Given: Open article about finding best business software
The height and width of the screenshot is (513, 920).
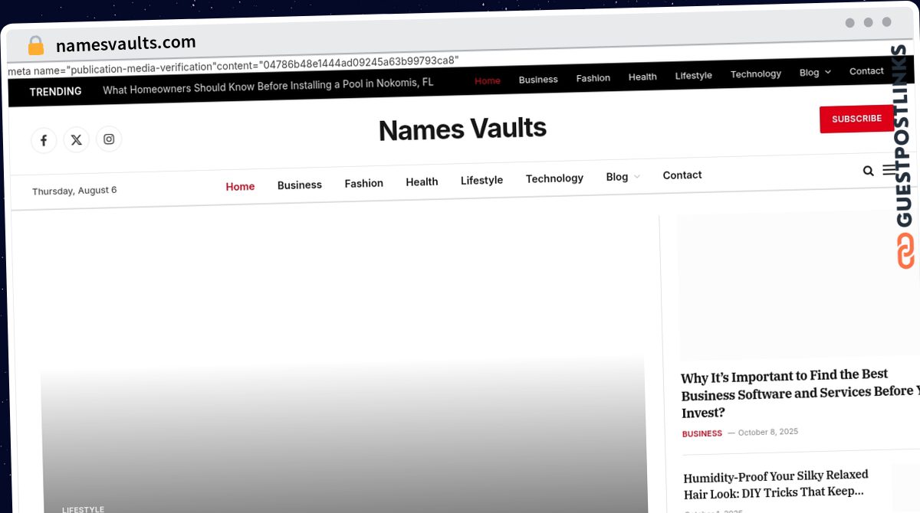Looking at the screenshot, I should click(799, 394).
